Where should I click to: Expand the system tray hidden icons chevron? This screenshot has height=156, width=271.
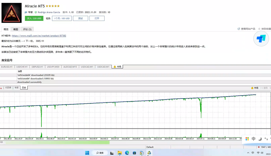[x=248, y=153]
